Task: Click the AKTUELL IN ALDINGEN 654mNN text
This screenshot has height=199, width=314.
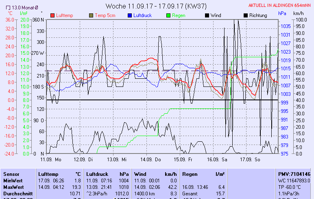Action: point(281,5)
